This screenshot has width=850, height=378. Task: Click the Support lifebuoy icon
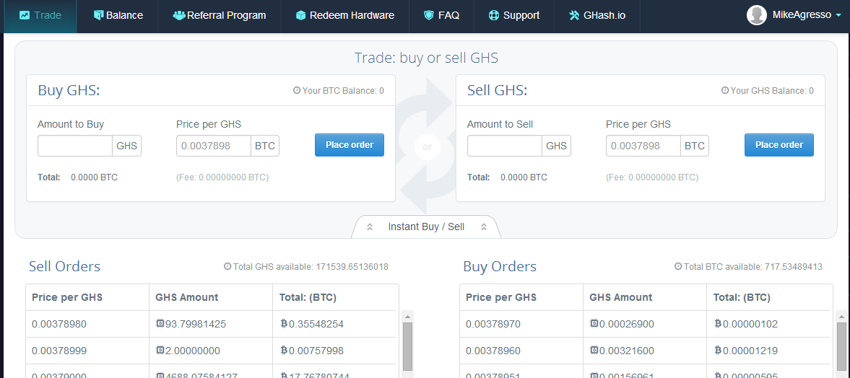click(x=493, y=15)
